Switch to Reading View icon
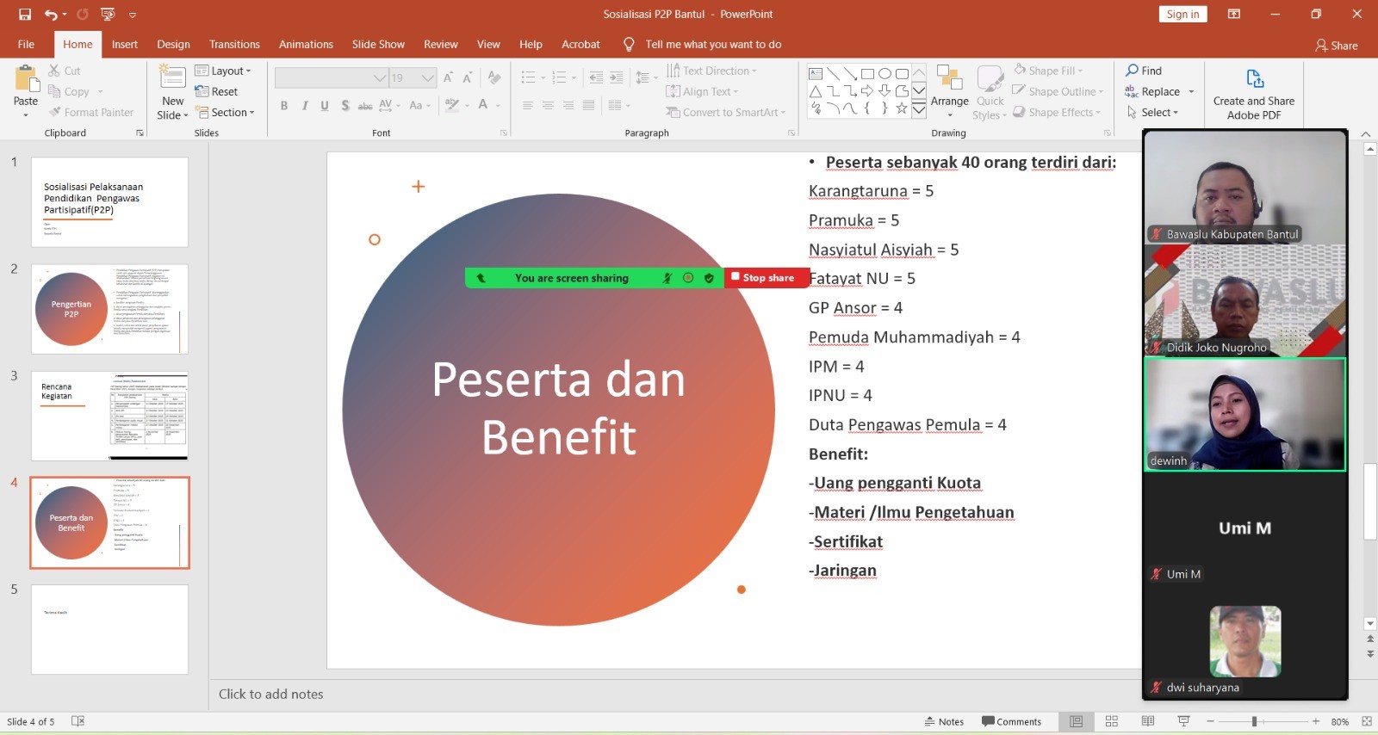1378x735 pixels. point(1148,721)
